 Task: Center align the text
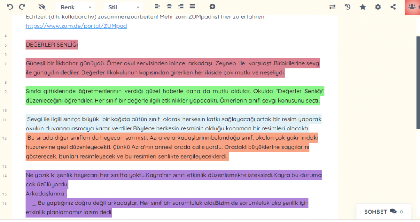169,7
